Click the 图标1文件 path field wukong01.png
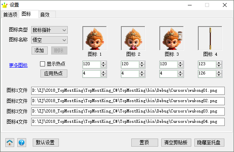Image resolution: width=234 pixels, height=152 pixels. [x=128, y=91]
